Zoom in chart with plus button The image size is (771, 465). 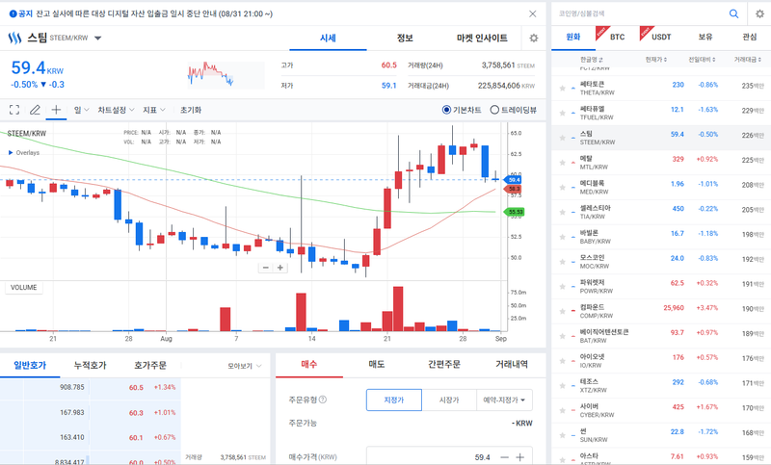[x=280, y=268]
